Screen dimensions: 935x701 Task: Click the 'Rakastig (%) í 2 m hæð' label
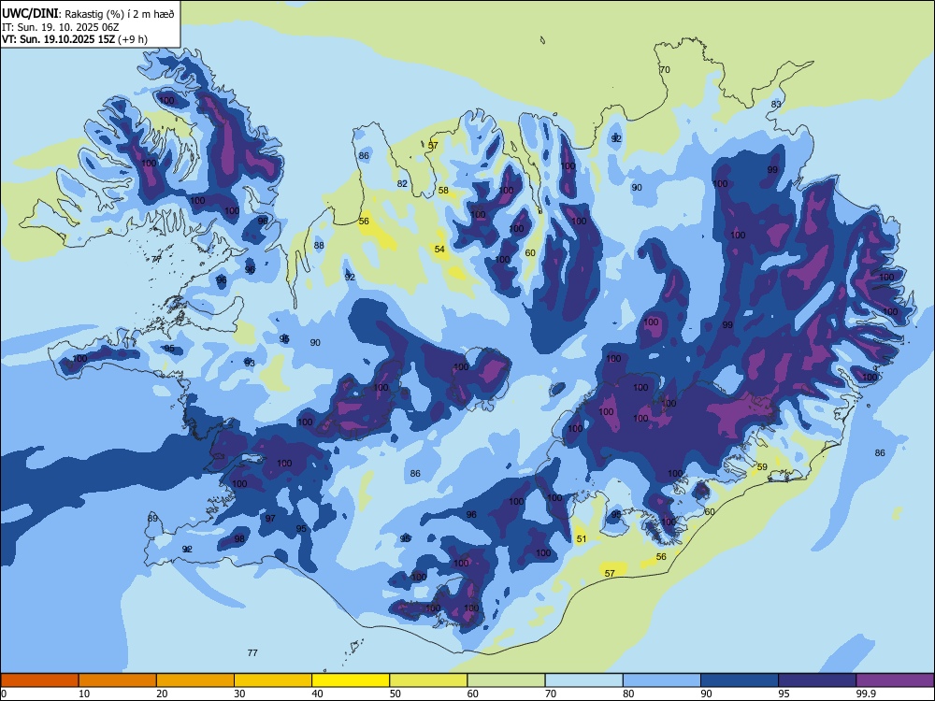[x=120, y=14]
